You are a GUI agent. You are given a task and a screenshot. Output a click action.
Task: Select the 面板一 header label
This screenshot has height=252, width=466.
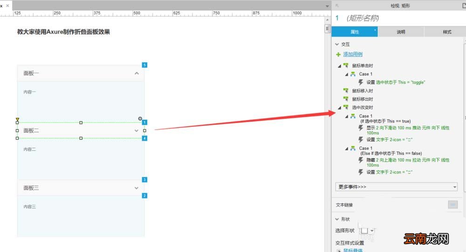31,73
